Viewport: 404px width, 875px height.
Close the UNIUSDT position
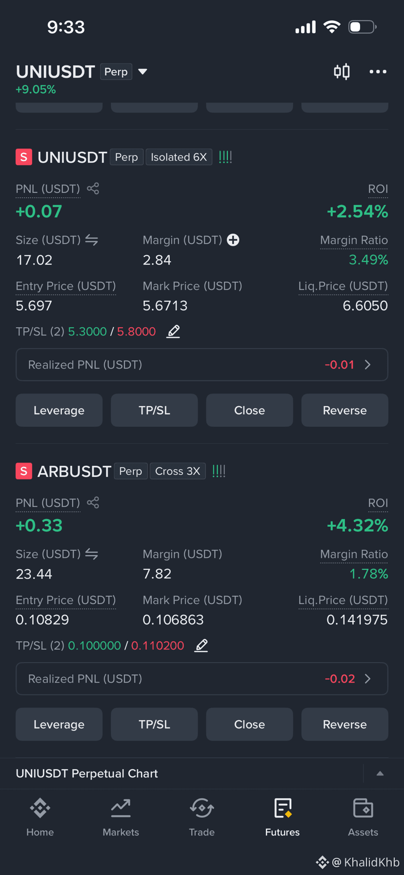249,410
